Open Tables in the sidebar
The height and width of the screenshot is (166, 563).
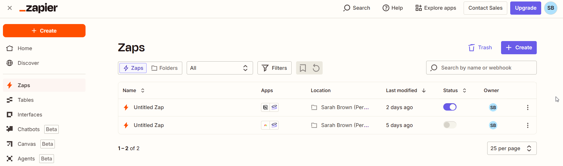pyautogui.click(x=44, y=100)
